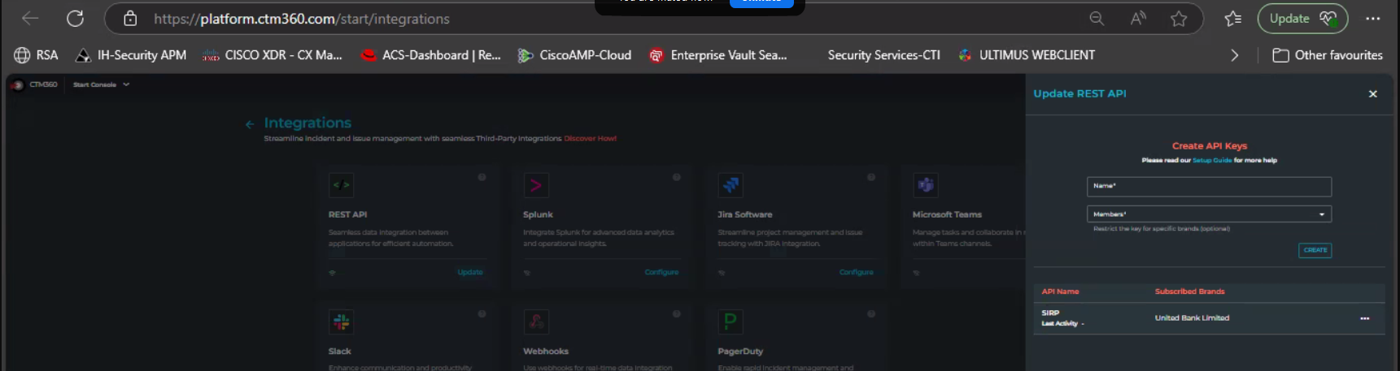1400x371 pixels.
Task: Open the Setup Guide link
Action: (x=1212, y=161)
